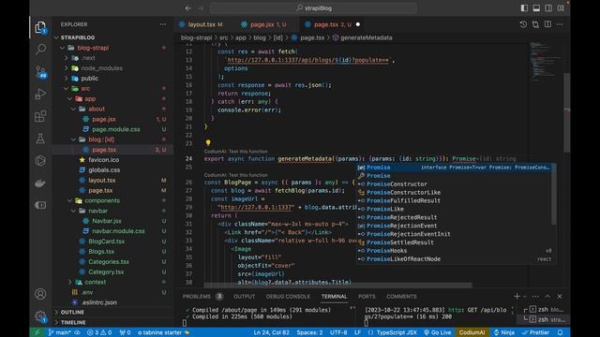This screenshot has height=337, width=600.
Task: Open Run and Debug view
Action: pos(40,94)
